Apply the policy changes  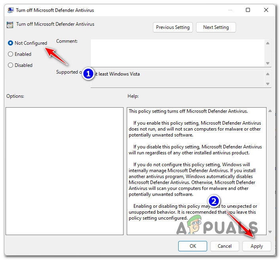(257, 246)
